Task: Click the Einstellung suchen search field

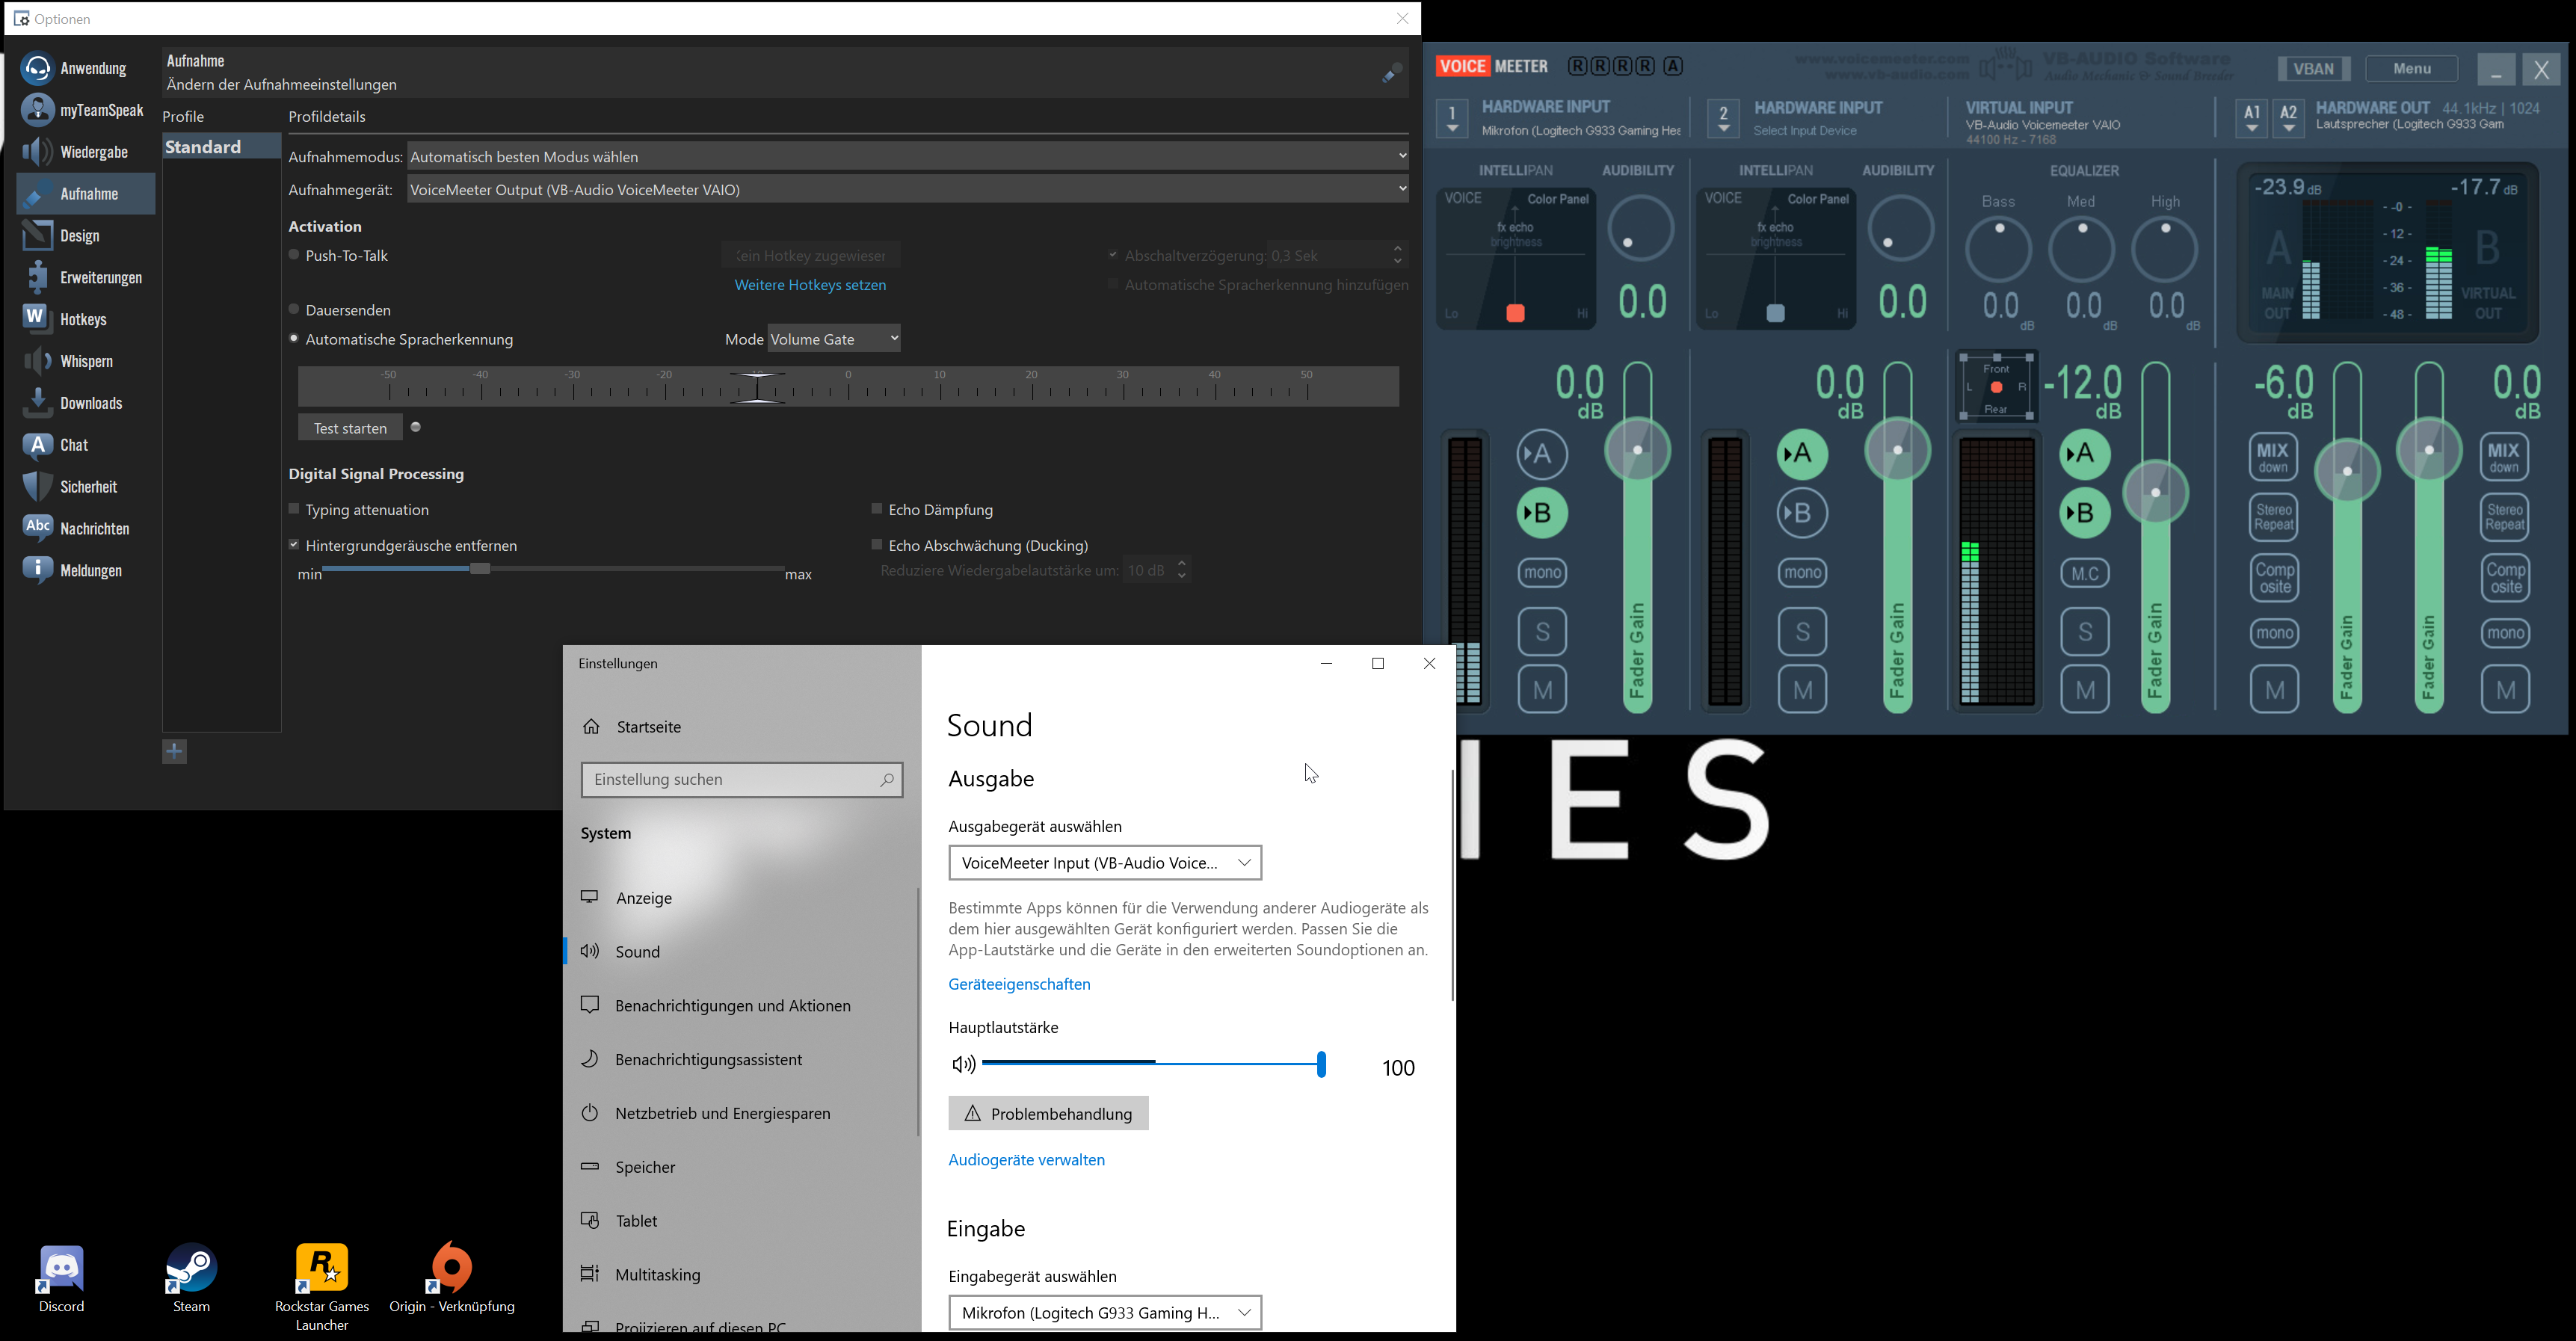Action: pyautogui.click(x=742, y=780)
